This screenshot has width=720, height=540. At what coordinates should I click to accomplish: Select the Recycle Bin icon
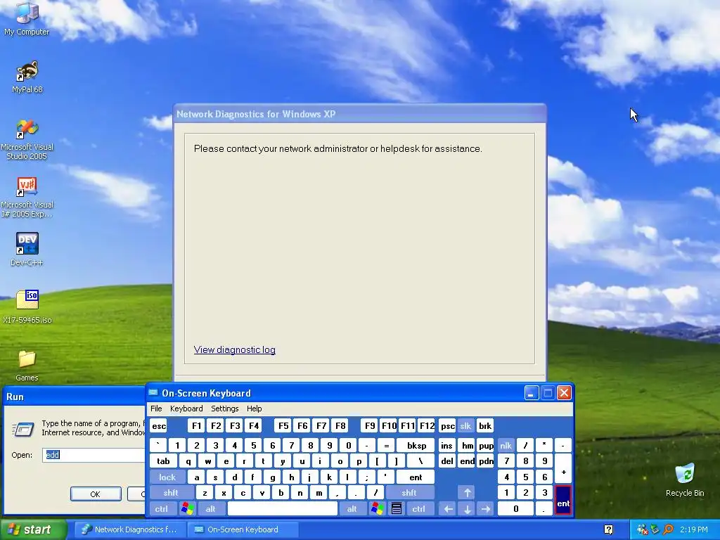(x=685, y=480)
